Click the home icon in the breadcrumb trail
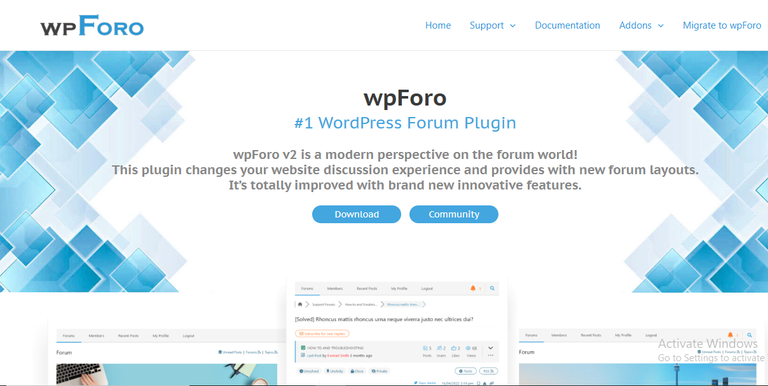The height and width of the screenshot is (386, 768). [x=301, y=304]
